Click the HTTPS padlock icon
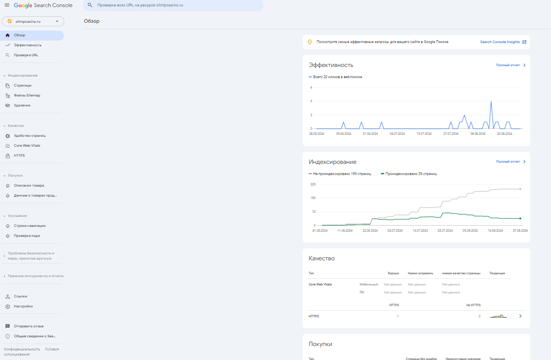 point(8,156)
